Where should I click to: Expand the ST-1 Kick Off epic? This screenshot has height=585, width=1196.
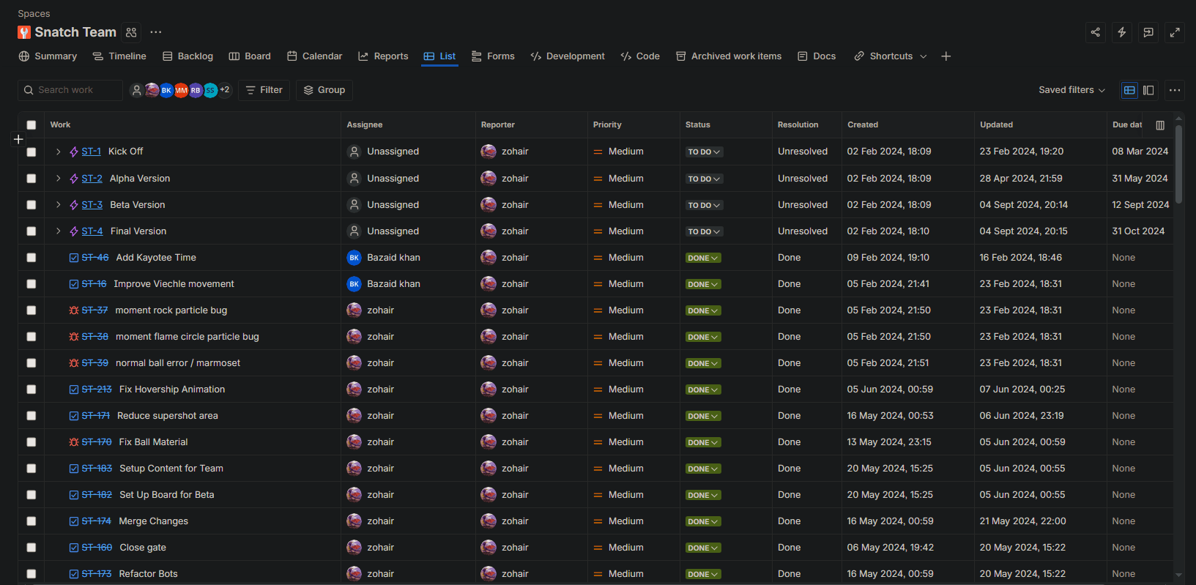click(59, 152)
